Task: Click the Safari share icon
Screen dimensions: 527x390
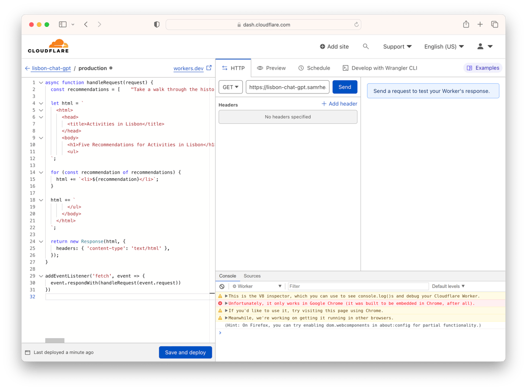Action: tap(466, 24)
